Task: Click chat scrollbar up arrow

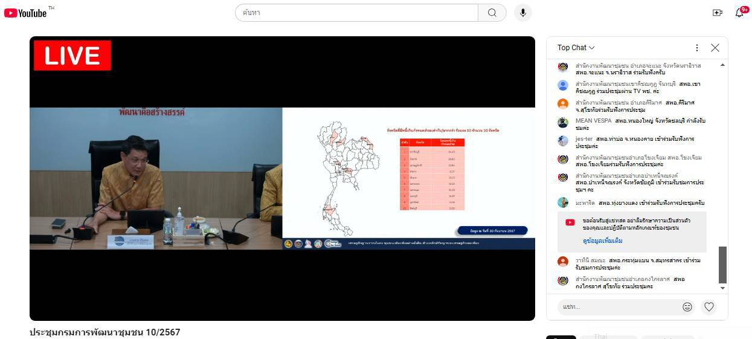Action: click(723, 65)
